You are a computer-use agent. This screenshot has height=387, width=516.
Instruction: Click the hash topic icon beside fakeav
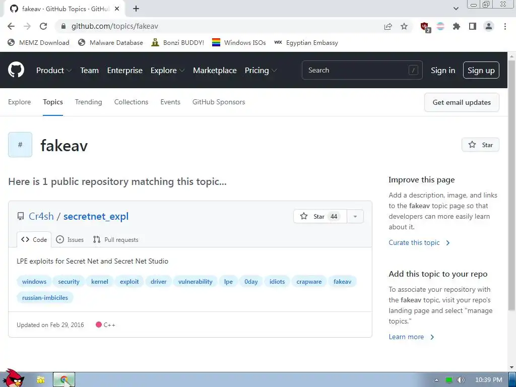click(x=20, y=145)
